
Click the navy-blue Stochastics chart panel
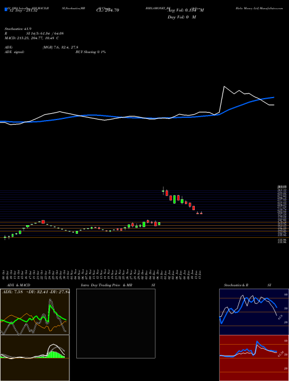[x=254, y=312]
